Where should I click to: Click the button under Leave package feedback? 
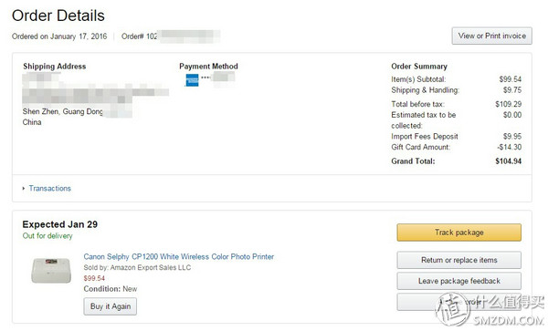(458, 302)
